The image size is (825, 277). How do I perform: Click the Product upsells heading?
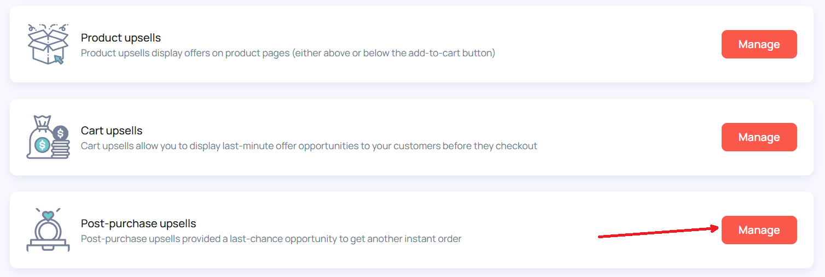point(121,38)
